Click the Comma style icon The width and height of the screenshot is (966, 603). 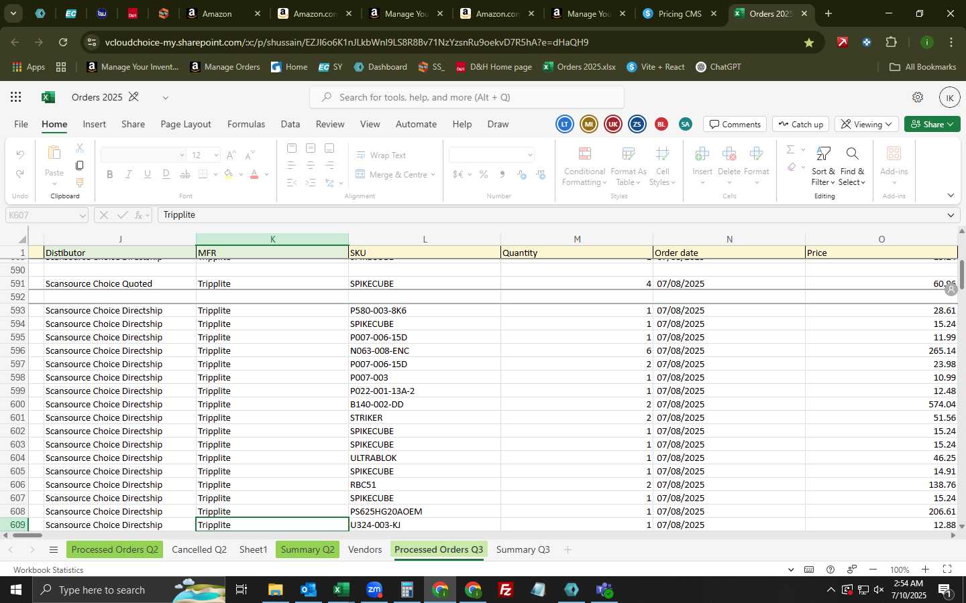(502, 174)
